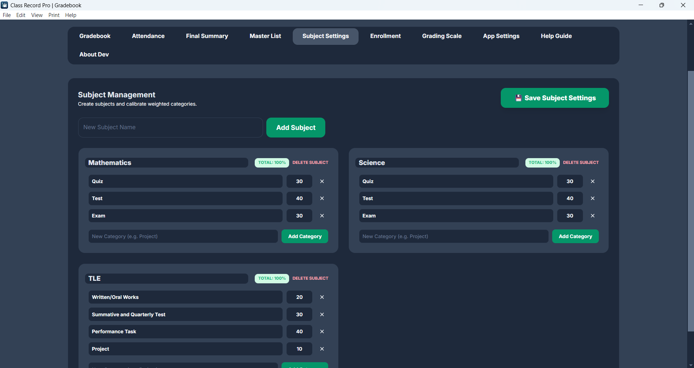Remove Written/Oral Works from TLE
Screen dimensions: 694x368
[x=322, y=297]
